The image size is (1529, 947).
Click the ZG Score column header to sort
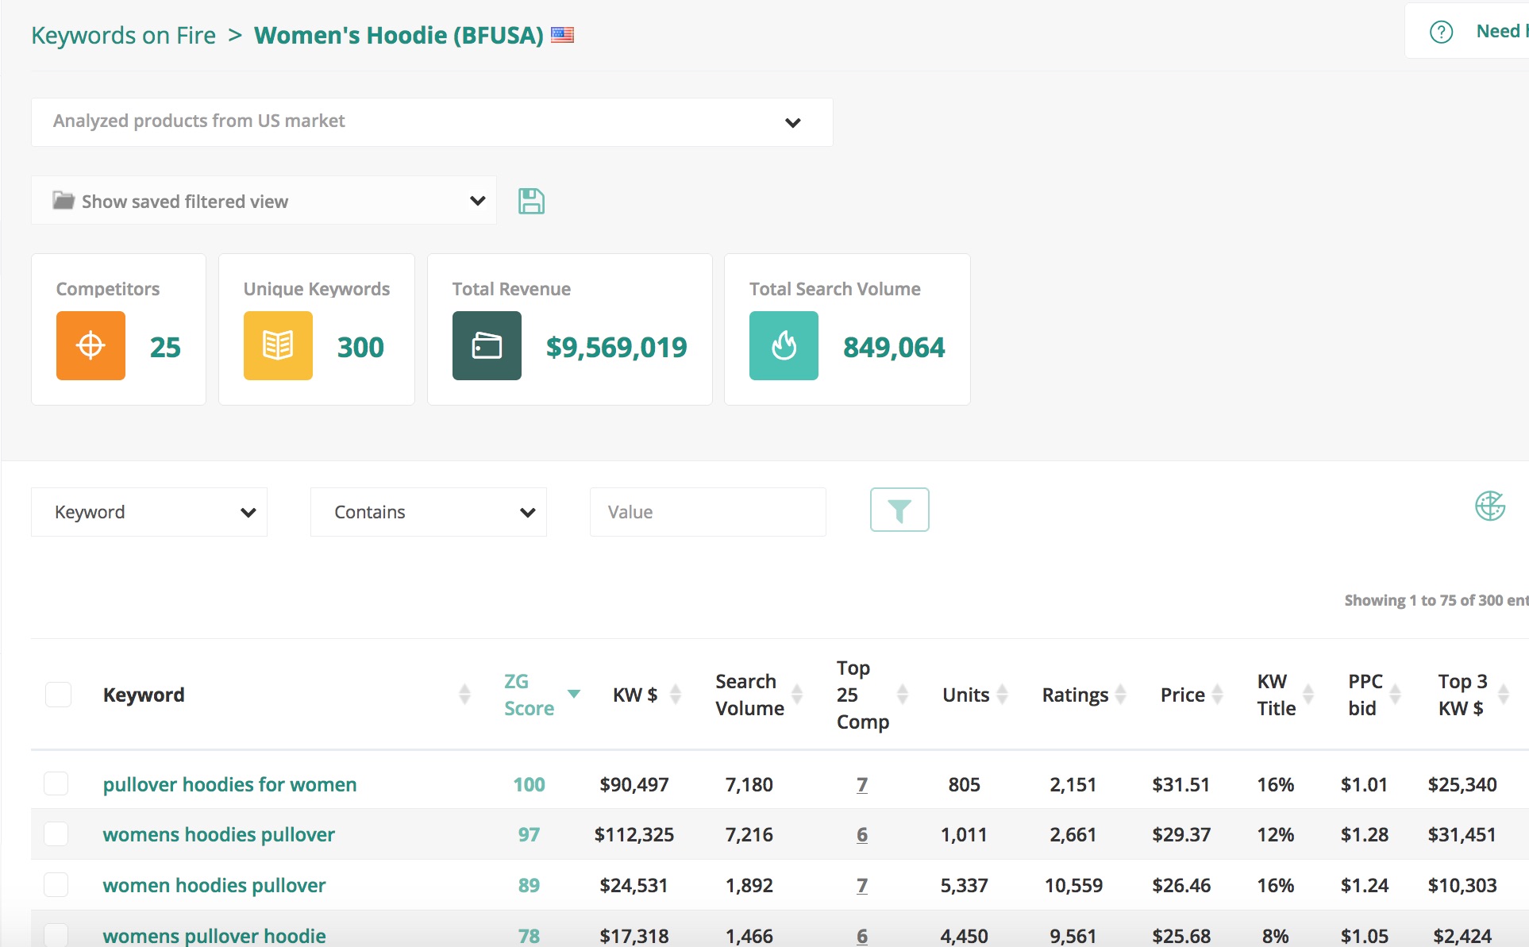point(529,695)
